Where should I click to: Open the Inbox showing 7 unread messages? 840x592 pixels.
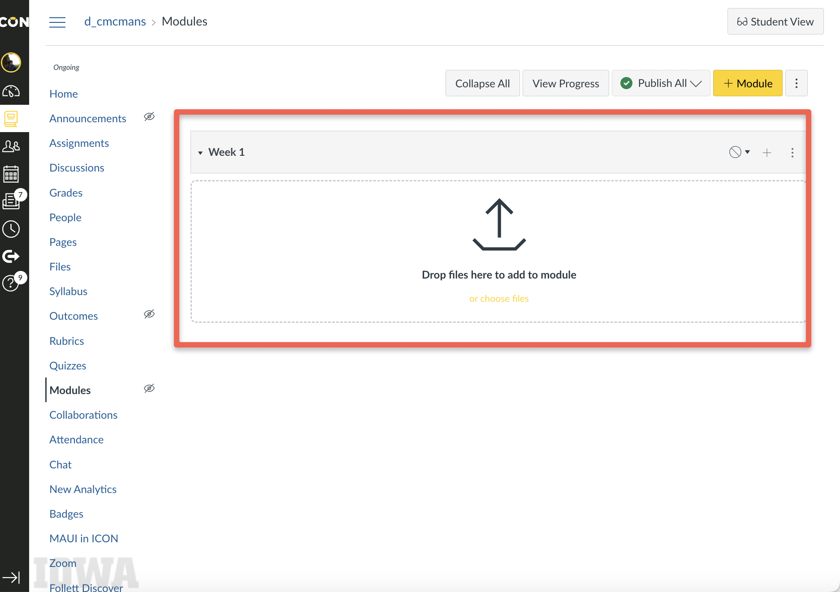11,201
